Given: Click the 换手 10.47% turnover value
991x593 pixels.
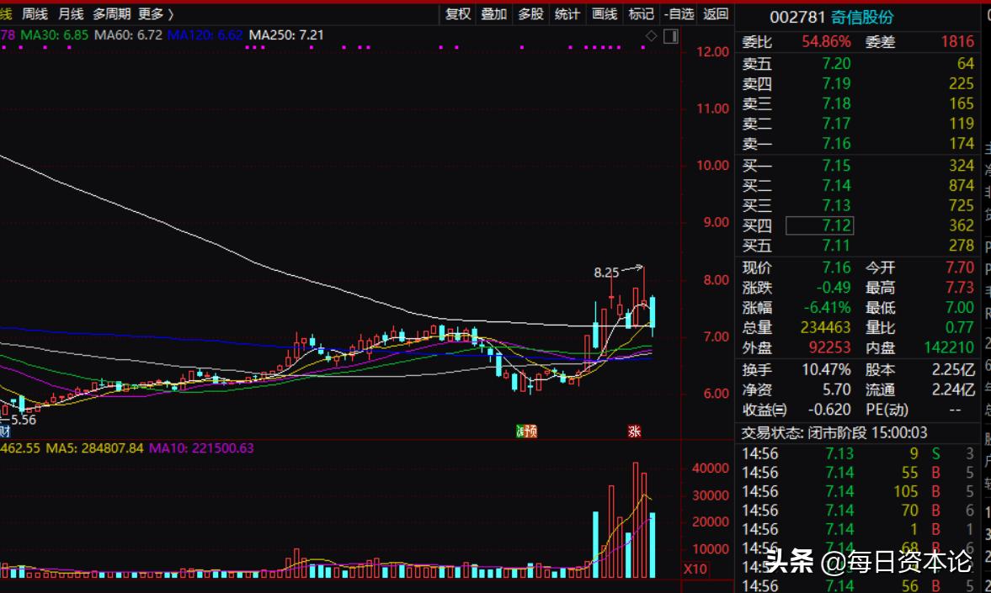Looking at the screenshot, I should pos(826,369).
